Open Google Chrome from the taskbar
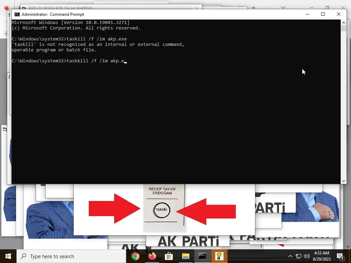 click(135, 256)
